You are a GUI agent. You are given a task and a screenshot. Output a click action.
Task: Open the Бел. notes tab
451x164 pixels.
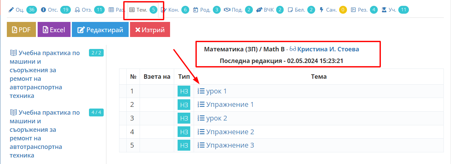point(301,10)
